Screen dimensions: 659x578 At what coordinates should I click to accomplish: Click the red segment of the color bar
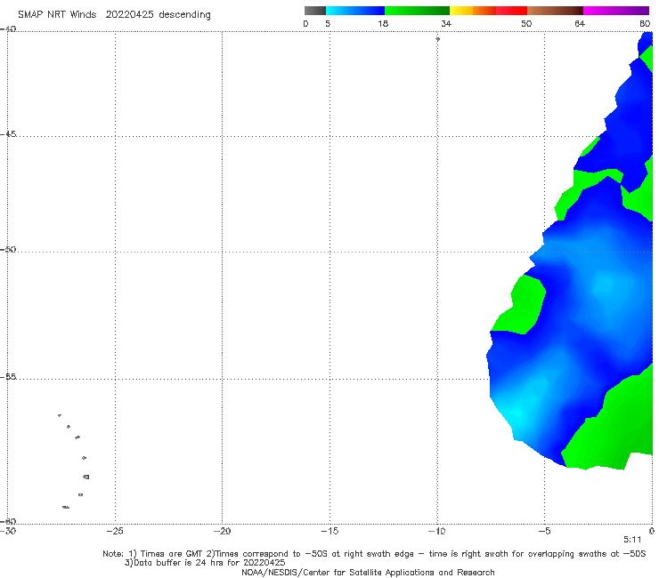[x=511, y=11]
